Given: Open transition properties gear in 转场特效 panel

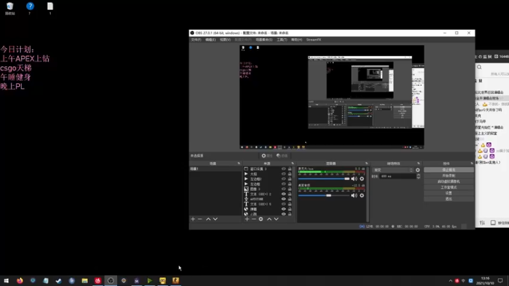Looking at the screenshot, I should (418, 170).
